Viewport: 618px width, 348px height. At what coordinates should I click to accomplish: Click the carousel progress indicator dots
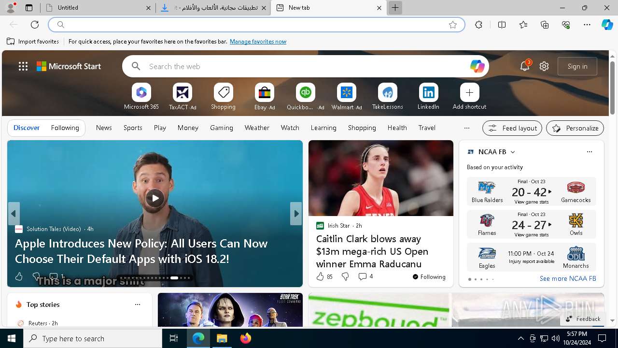click(x=155, y=278)
